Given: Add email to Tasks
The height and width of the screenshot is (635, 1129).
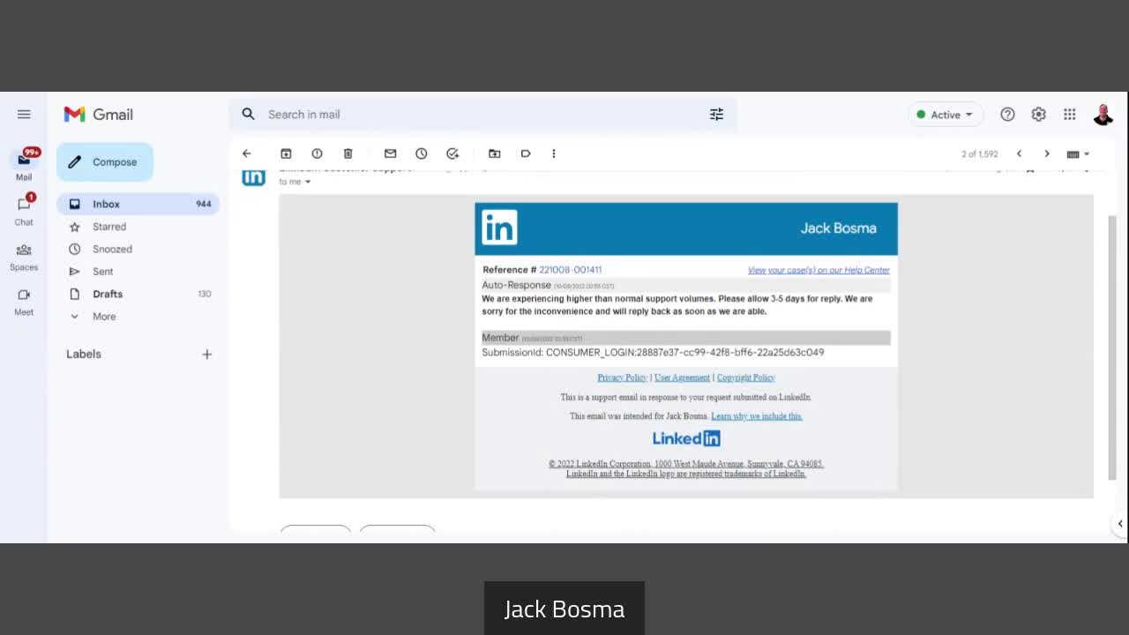Looking at the screenshot, I should [x=452, y=153].
